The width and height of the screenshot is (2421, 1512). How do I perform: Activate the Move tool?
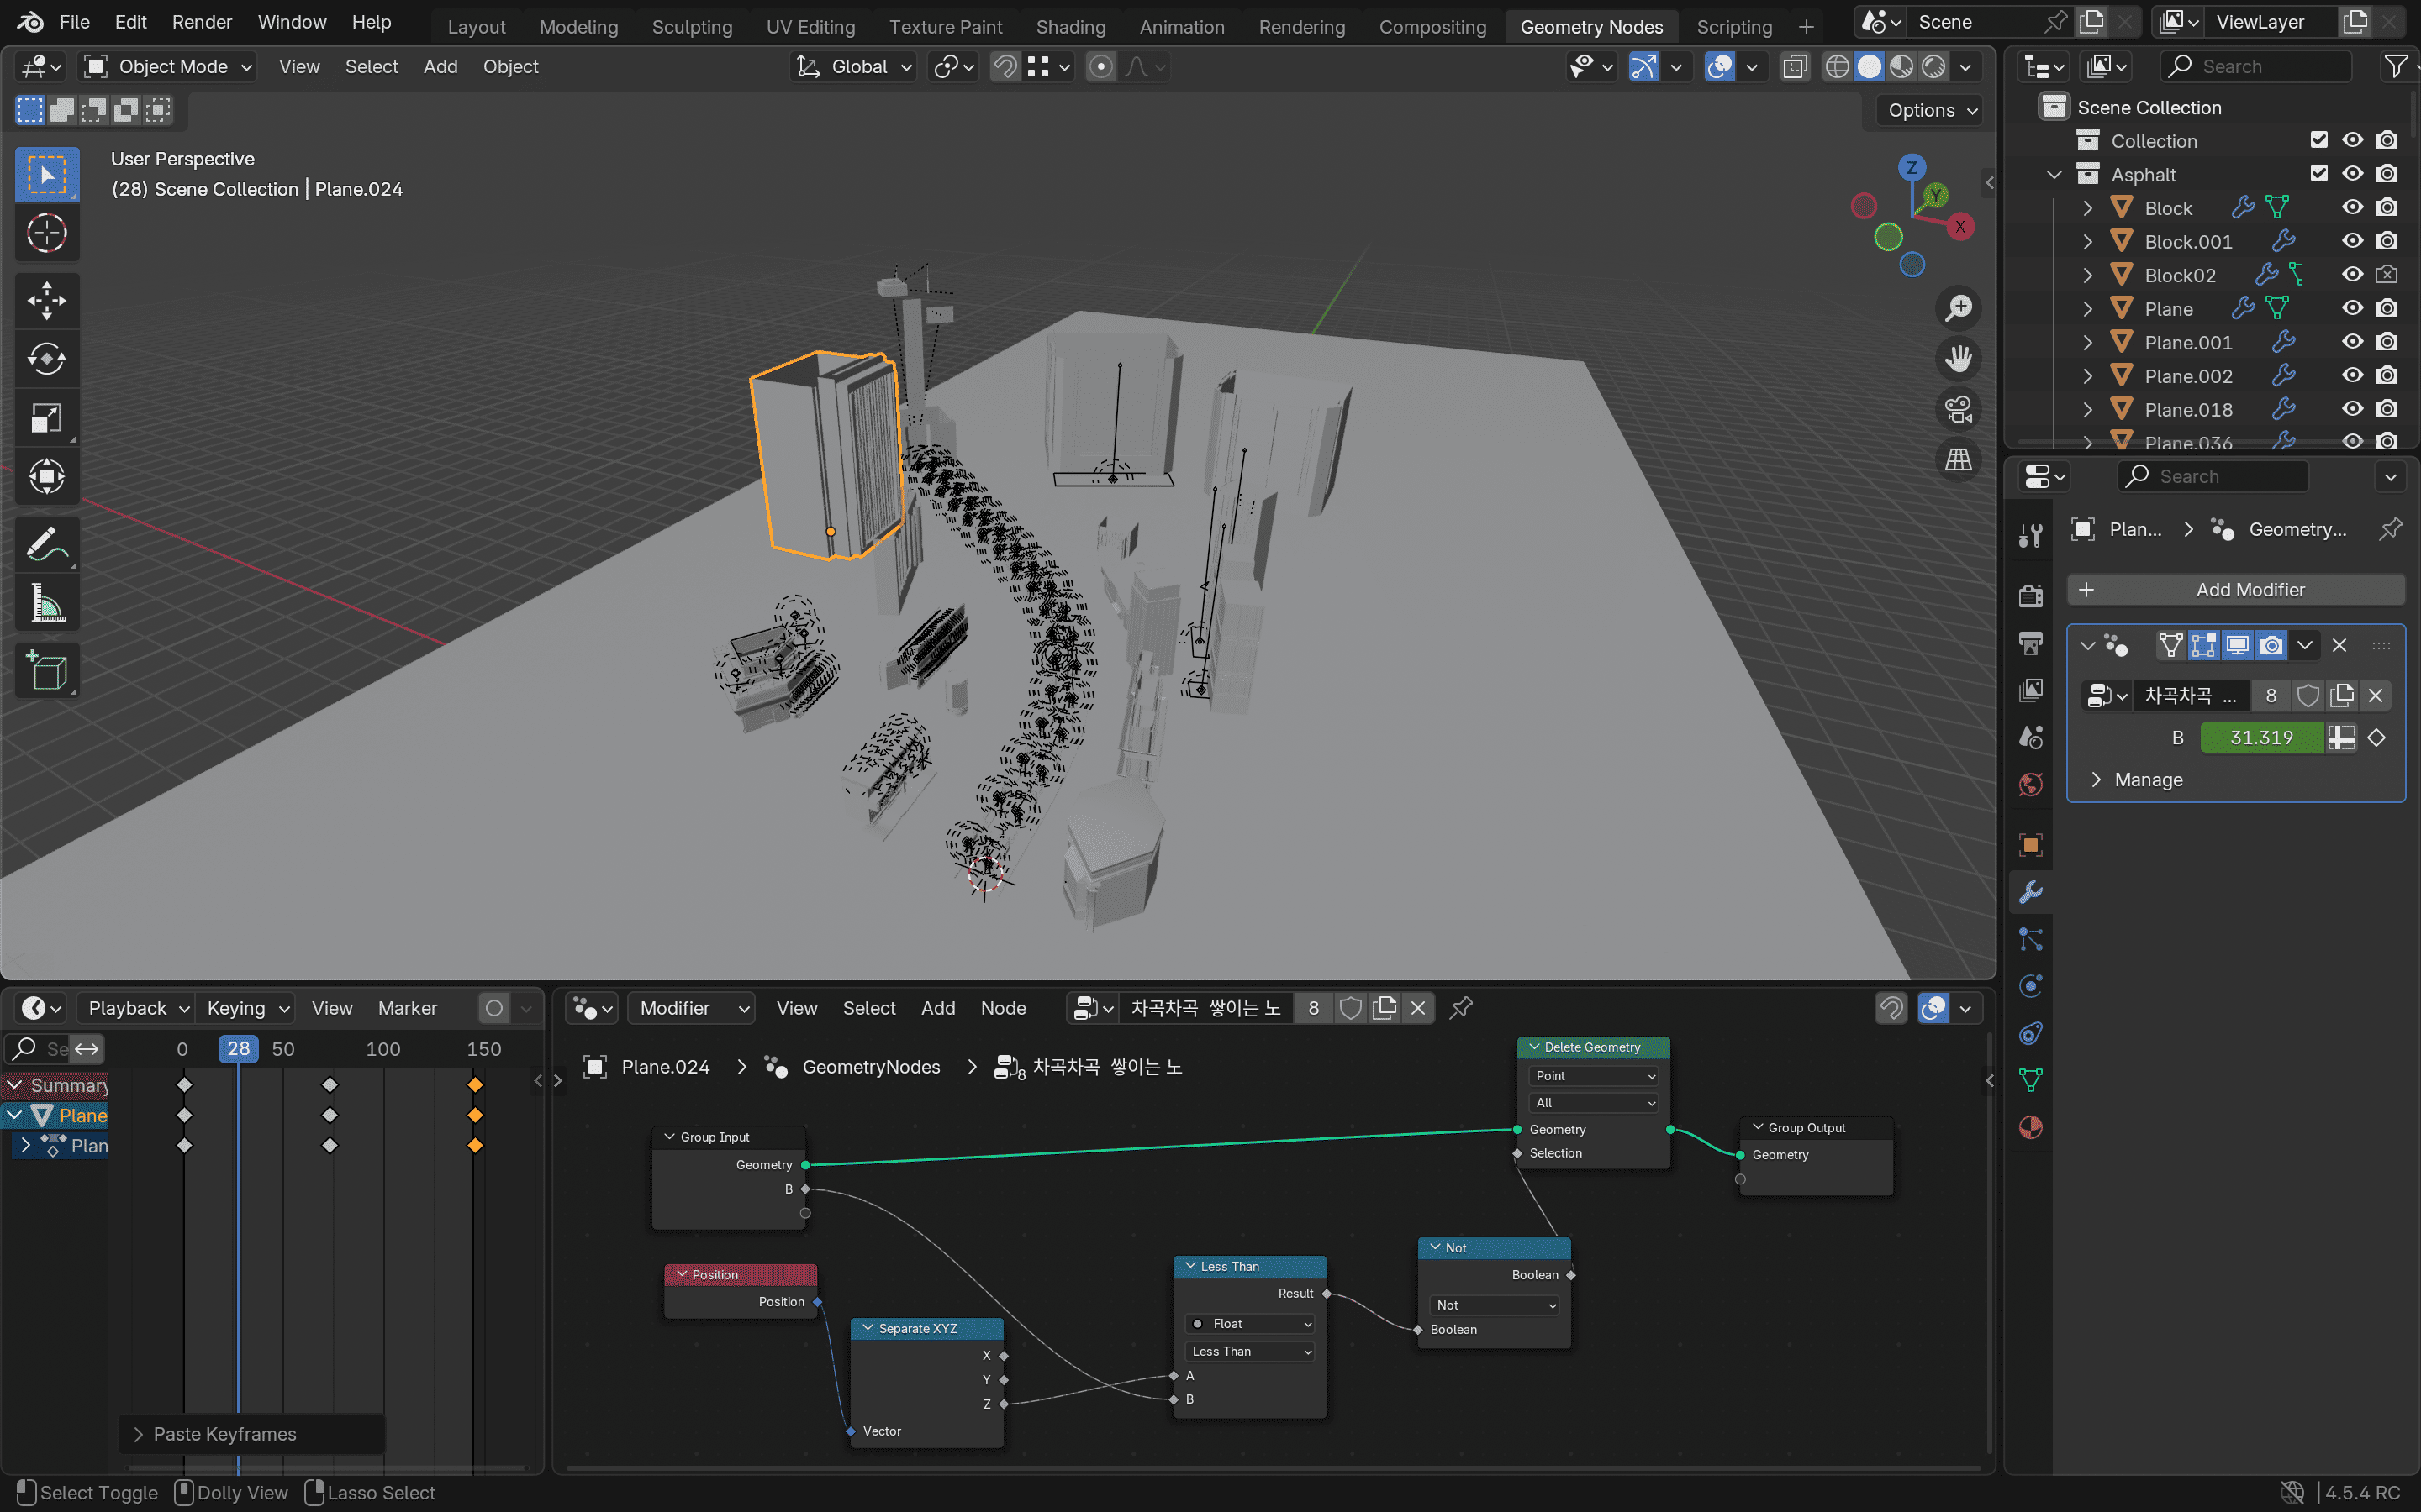pyautogui.click(x=46, y=300)
